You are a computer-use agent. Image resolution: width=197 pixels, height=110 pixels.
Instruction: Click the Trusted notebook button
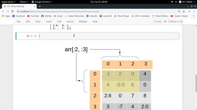[x=157, y=21]
